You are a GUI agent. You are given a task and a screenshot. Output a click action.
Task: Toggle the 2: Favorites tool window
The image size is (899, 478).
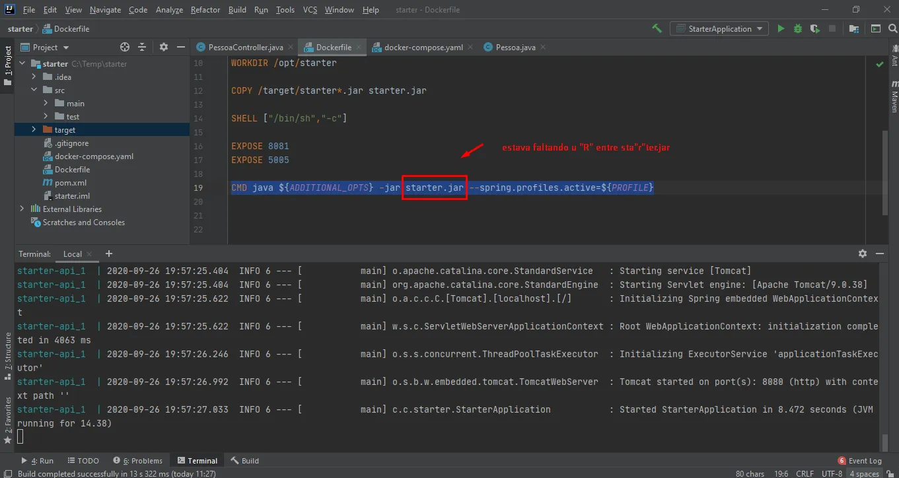(x=7, y=415)
